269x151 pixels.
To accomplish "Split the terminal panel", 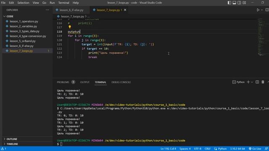I will coord(257,82).
